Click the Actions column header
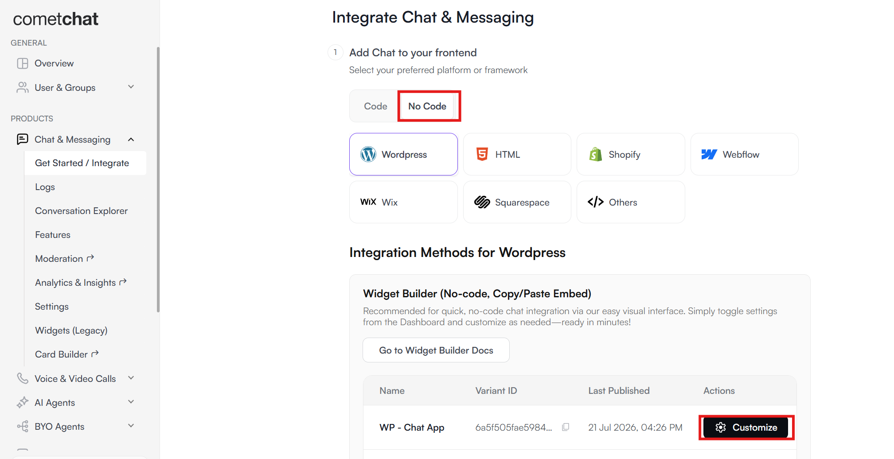 (x=719, y=391)
